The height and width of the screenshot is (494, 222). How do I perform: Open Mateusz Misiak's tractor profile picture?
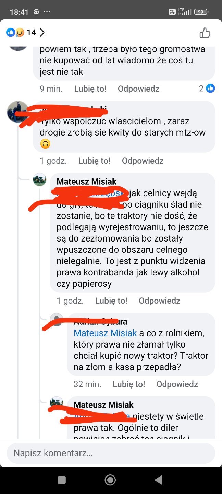click(x=40, y=179)
